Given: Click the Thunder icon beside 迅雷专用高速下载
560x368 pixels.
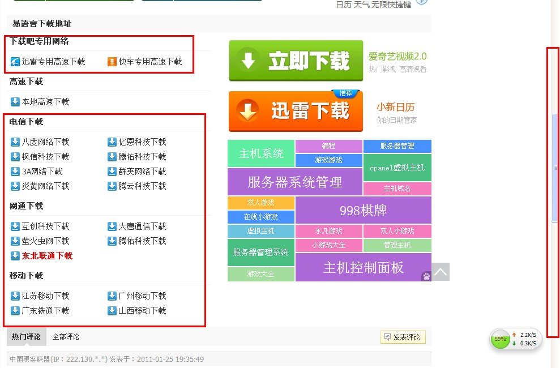Looking at the screenshot, I should coord(14,61).
